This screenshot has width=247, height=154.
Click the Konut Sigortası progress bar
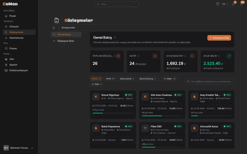[113, 113]
